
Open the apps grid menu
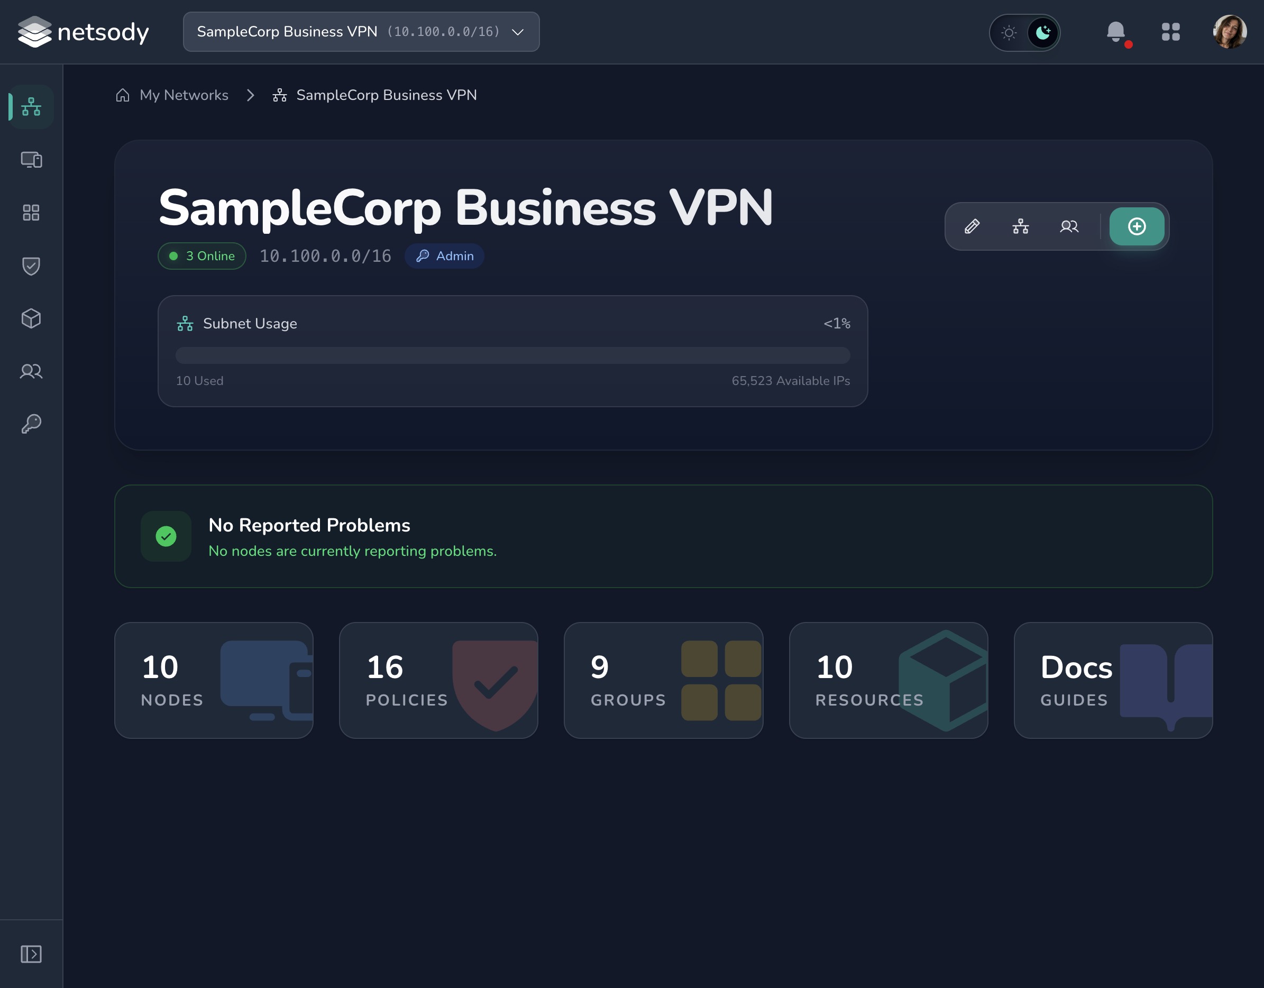(1170, 32)
